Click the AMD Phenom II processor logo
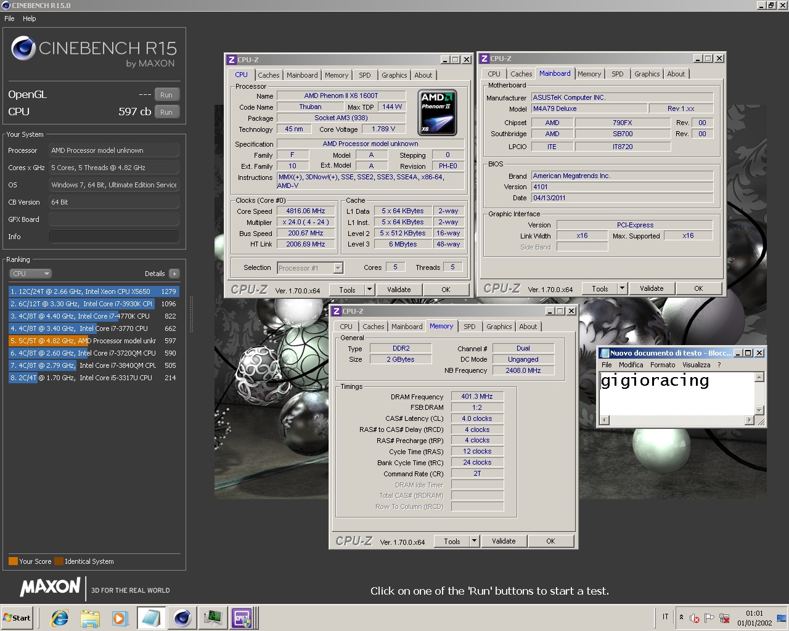Screen dimensions: 789x631 (x=437, y=113)
